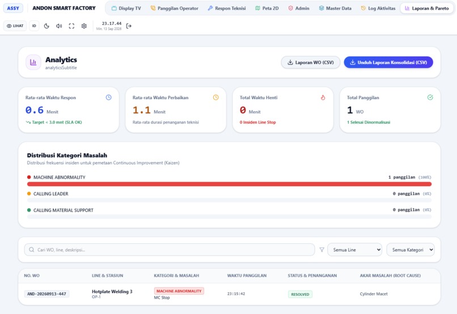Viewport: 457px width, 314px height.
Task: Click the CALLING MATERIAL SUPPORT progress bar
Action: 230,217
